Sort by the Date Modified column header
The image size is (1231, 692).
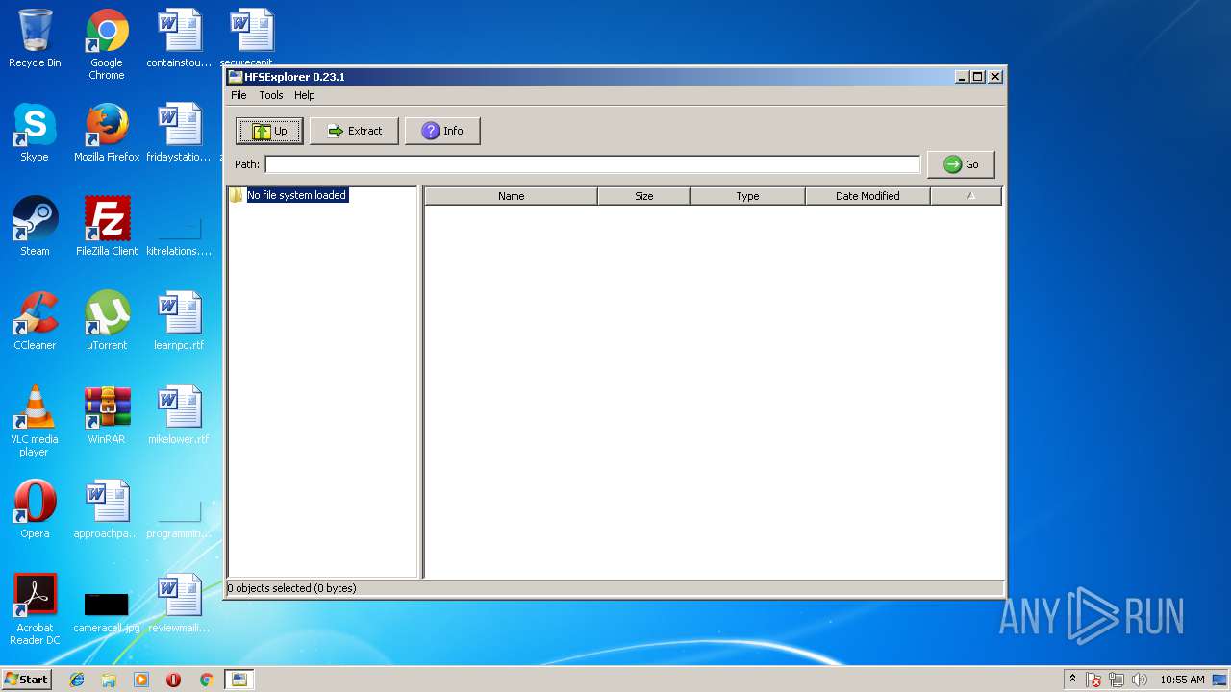pyautogui.click(x=867, y=196)
